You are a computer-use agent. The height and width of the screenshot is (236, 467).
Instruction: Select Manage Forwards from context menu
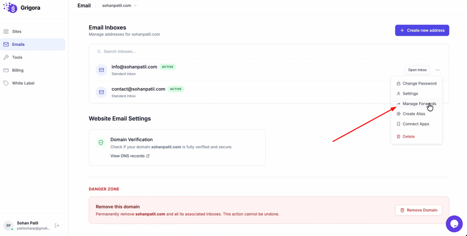coord(419,104)
